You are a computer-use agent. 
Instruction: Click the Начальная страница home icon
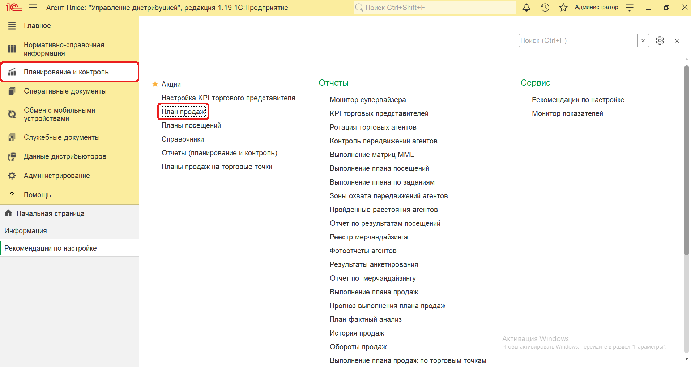coord(9,213)
